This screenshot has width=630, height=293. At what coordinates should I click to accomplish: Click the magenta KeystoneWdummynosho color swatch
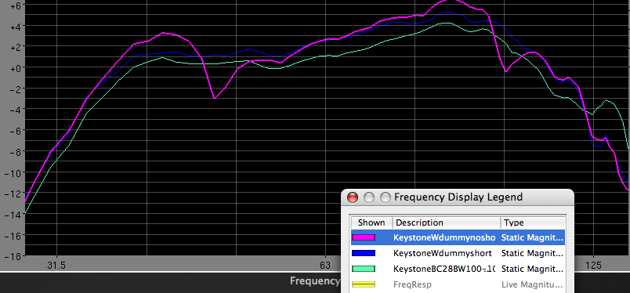(x=364, y=237)
